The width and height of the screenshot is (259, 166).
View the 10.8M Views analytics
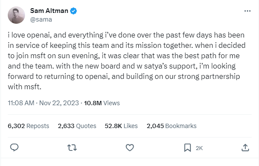[x=102, y=103]
